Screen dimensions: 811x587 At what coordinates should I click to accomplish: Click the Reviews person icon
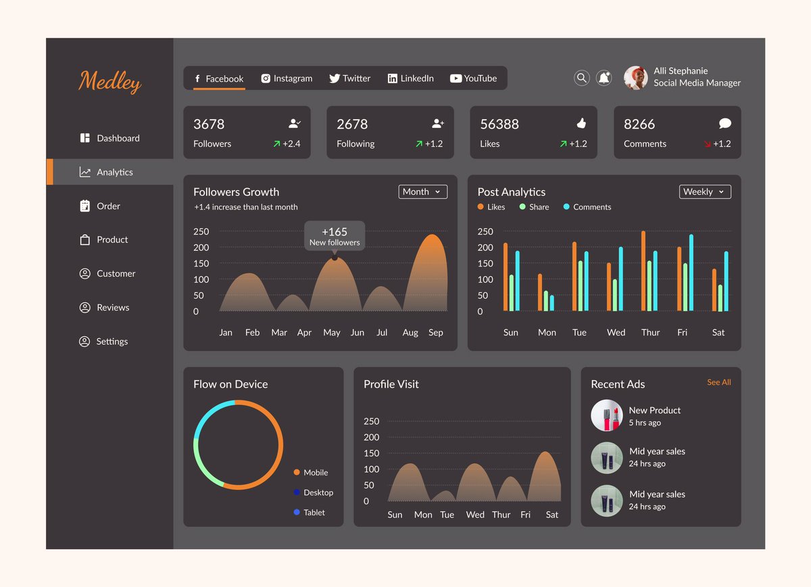(84, 308)
